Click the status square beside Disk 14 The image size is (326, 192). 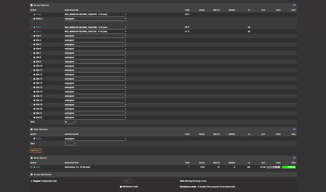pos(34,83)
